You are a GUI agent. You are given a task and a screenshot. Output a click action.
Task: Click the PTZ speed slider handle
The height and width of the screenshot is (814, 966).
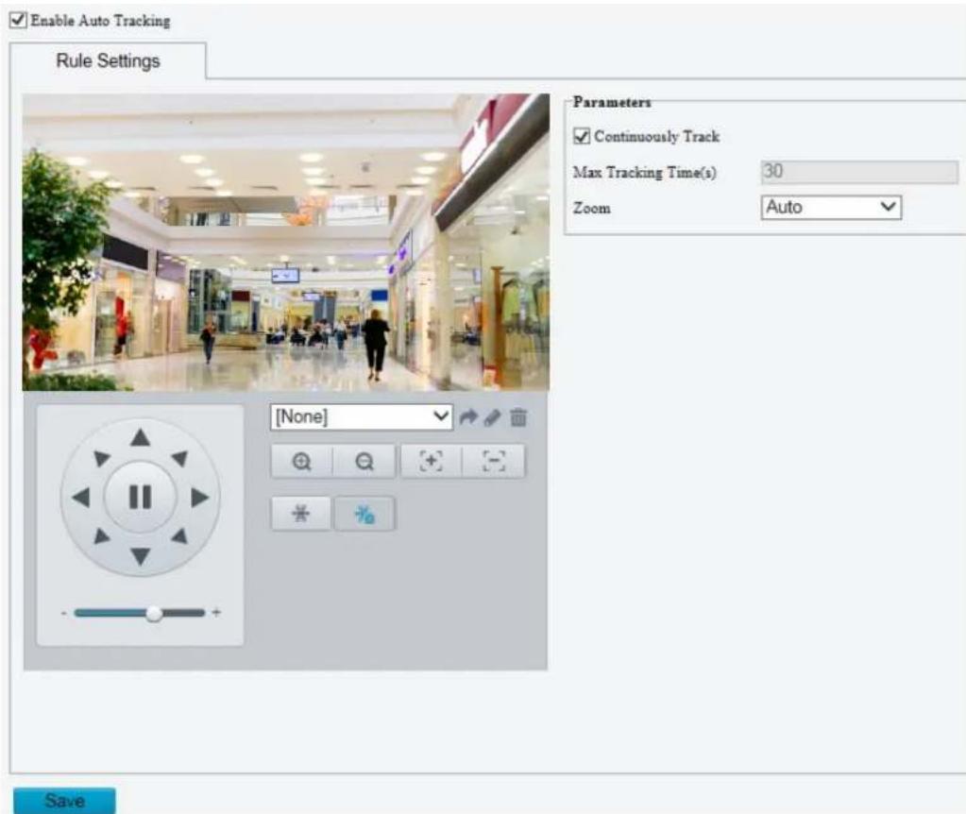coord(154,613)
